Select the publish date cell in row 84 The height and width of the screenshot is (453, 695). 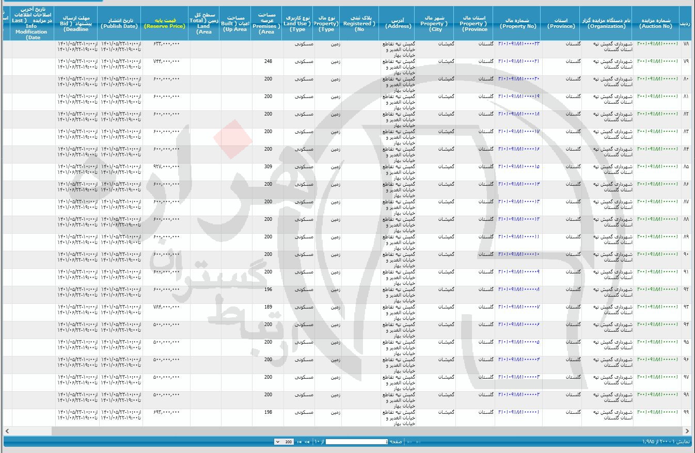pos(120,155)
